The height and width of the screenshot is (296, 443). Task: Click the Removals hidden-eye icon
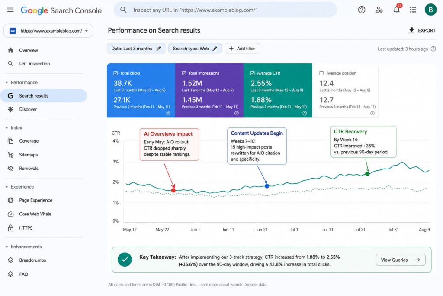(10, 169)
